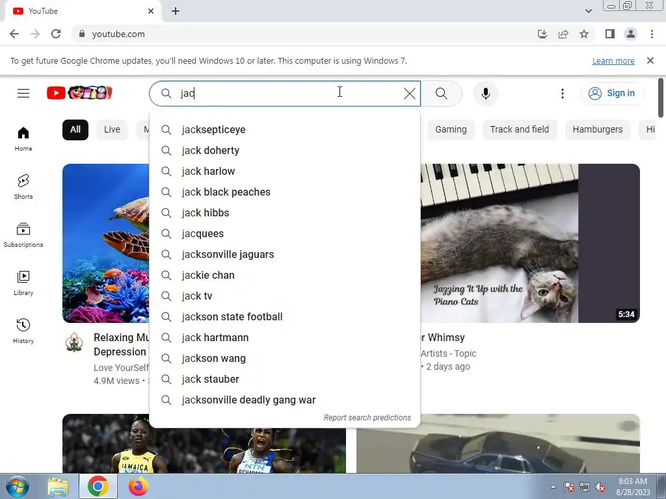This screenshot has height=499, width=666.
Task: Launch Firefox from the taskbar
Action: point(138,486)
